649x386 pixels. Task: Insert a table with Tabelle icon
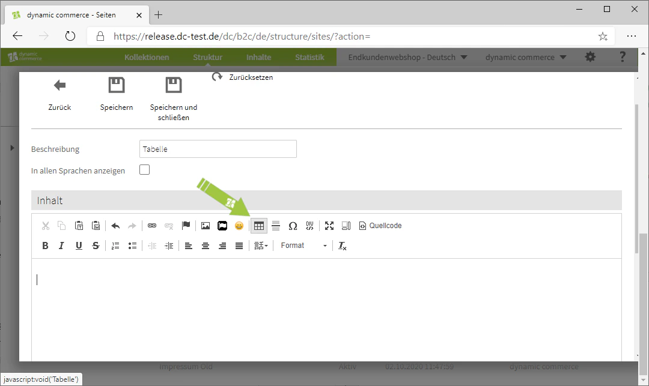click(x=259, y=226)
